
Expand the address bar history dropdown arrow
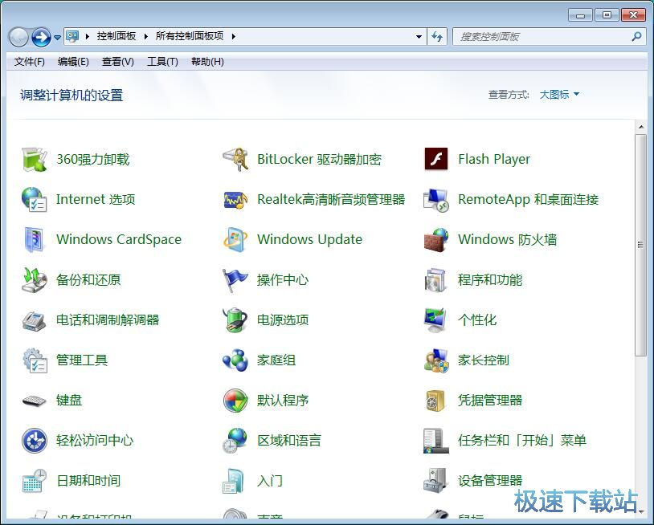419,37
